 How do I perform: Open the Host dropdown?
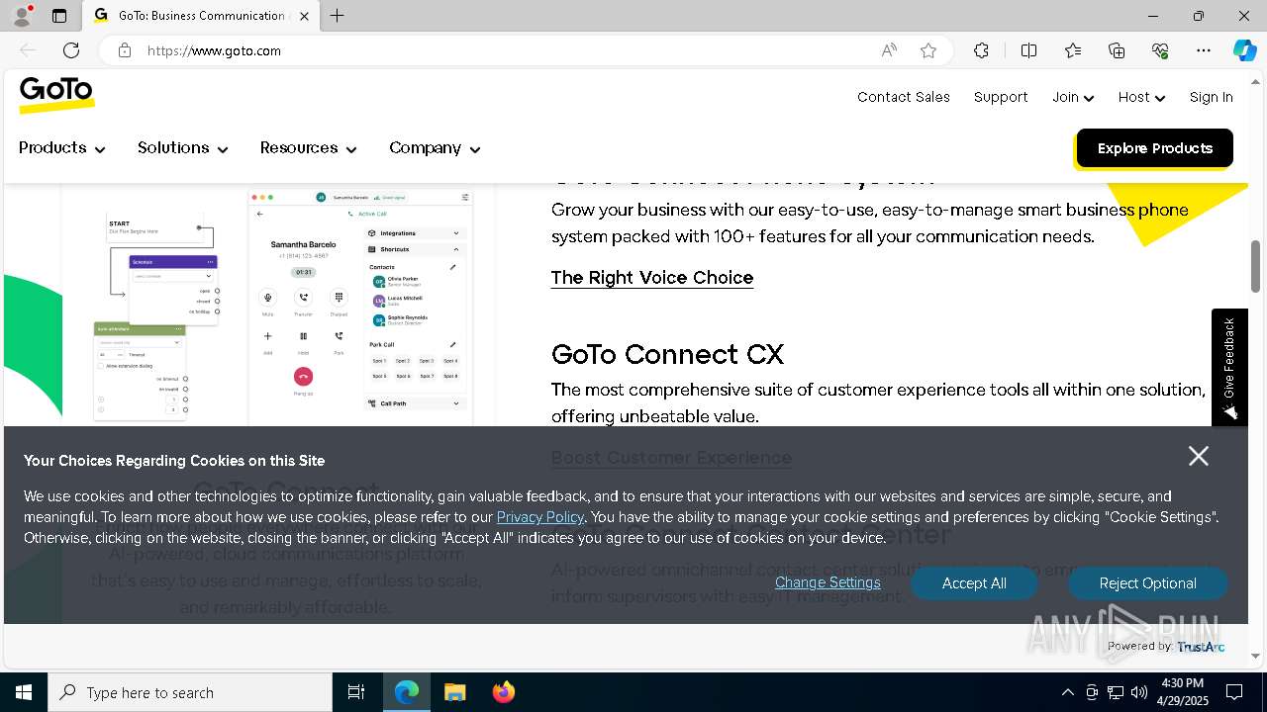click(1141, 97)
